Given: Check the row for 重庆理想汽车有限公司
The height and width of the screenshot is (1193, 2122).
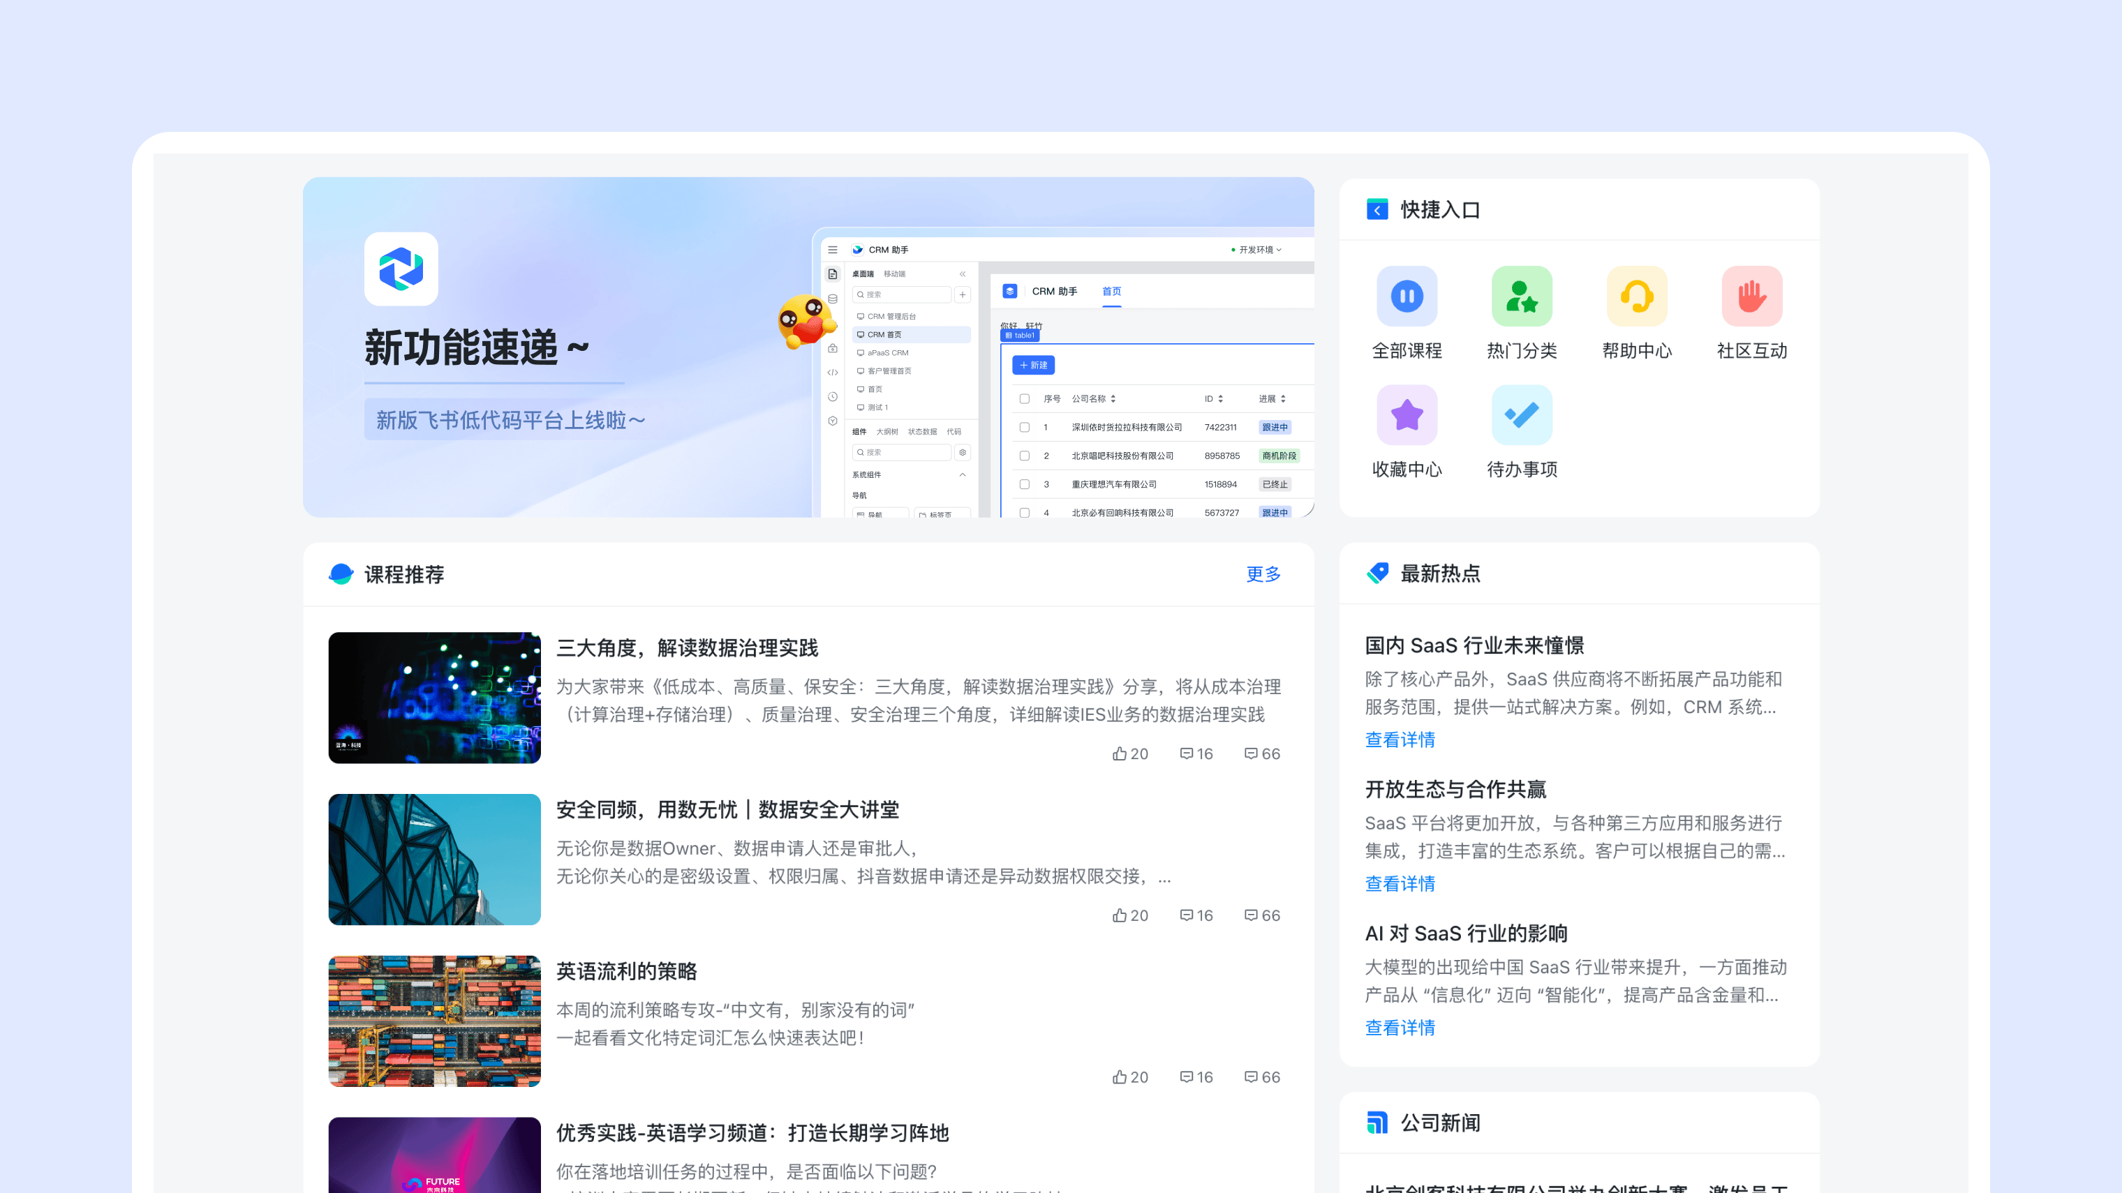Looking at the screenshot, I should pyautogui.click(x=1024, y=484).
